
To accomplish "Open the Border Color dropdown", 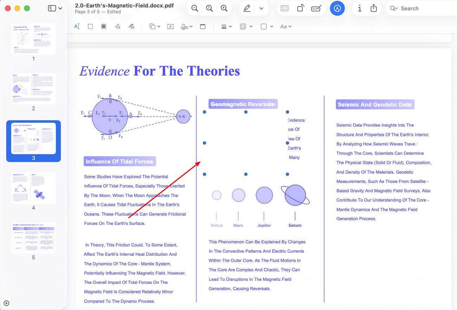I will (x=246, y=26).
